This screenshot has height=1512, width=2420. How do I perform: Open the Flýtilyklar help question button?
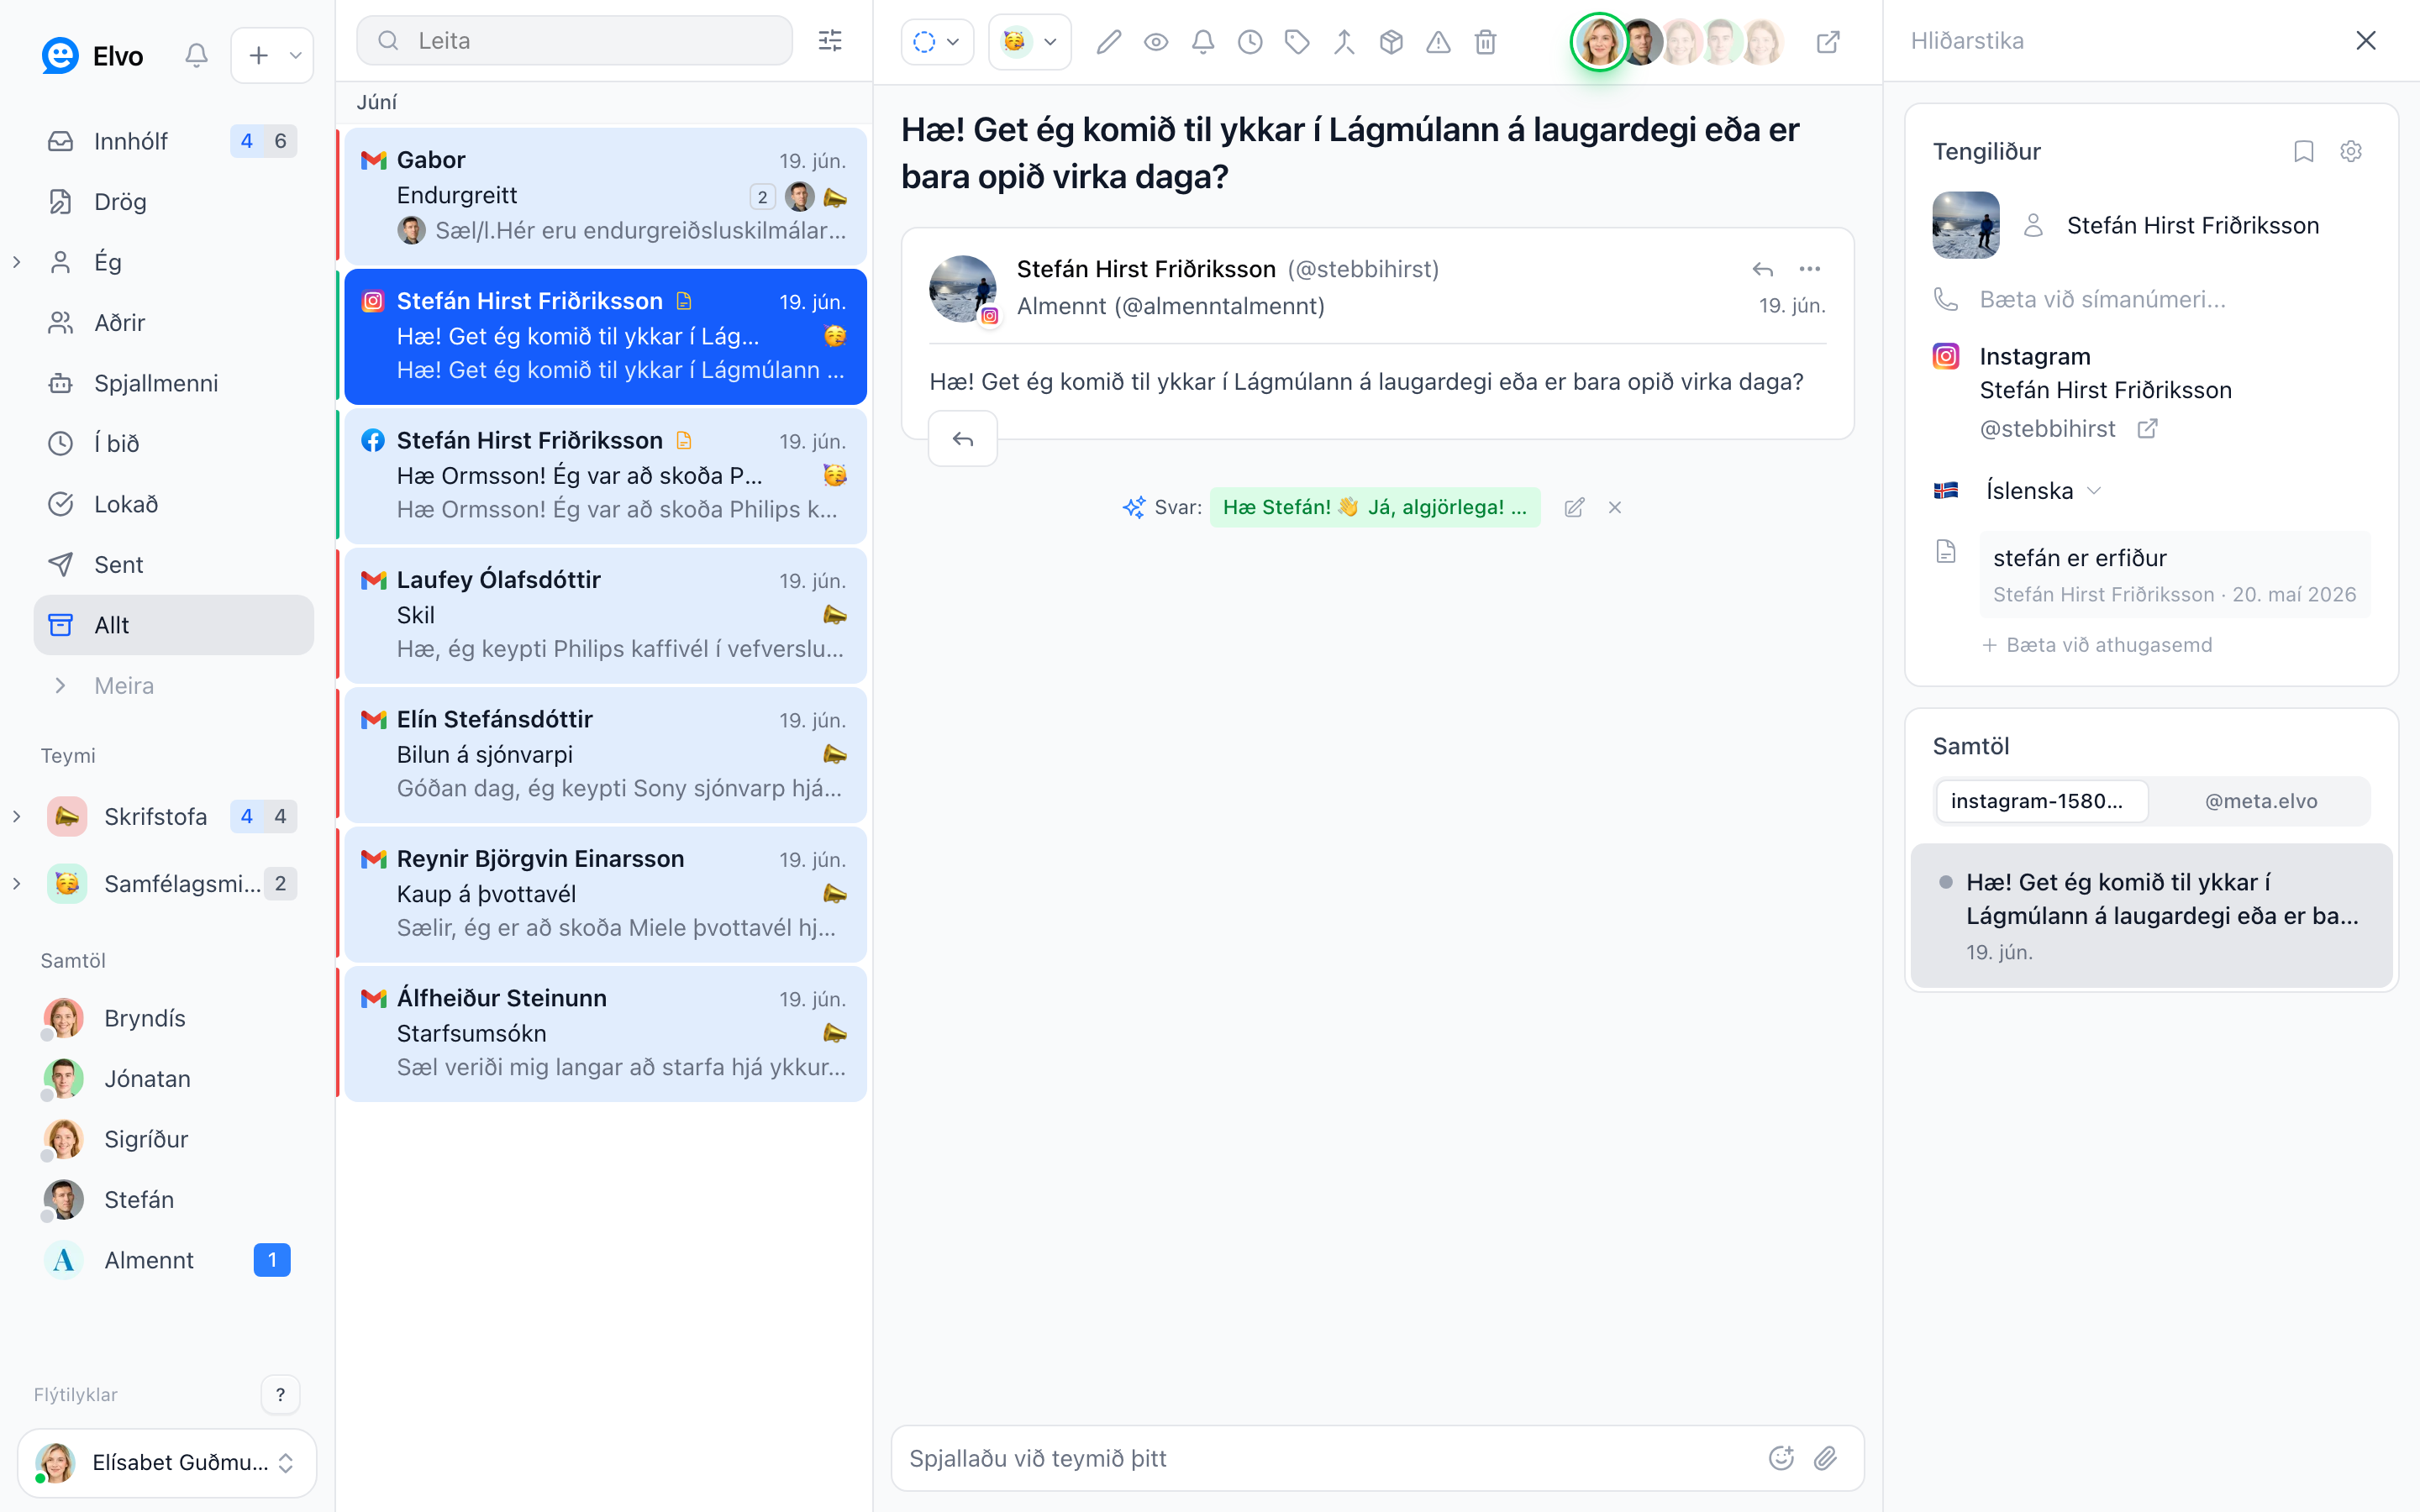click(280, 1394)
